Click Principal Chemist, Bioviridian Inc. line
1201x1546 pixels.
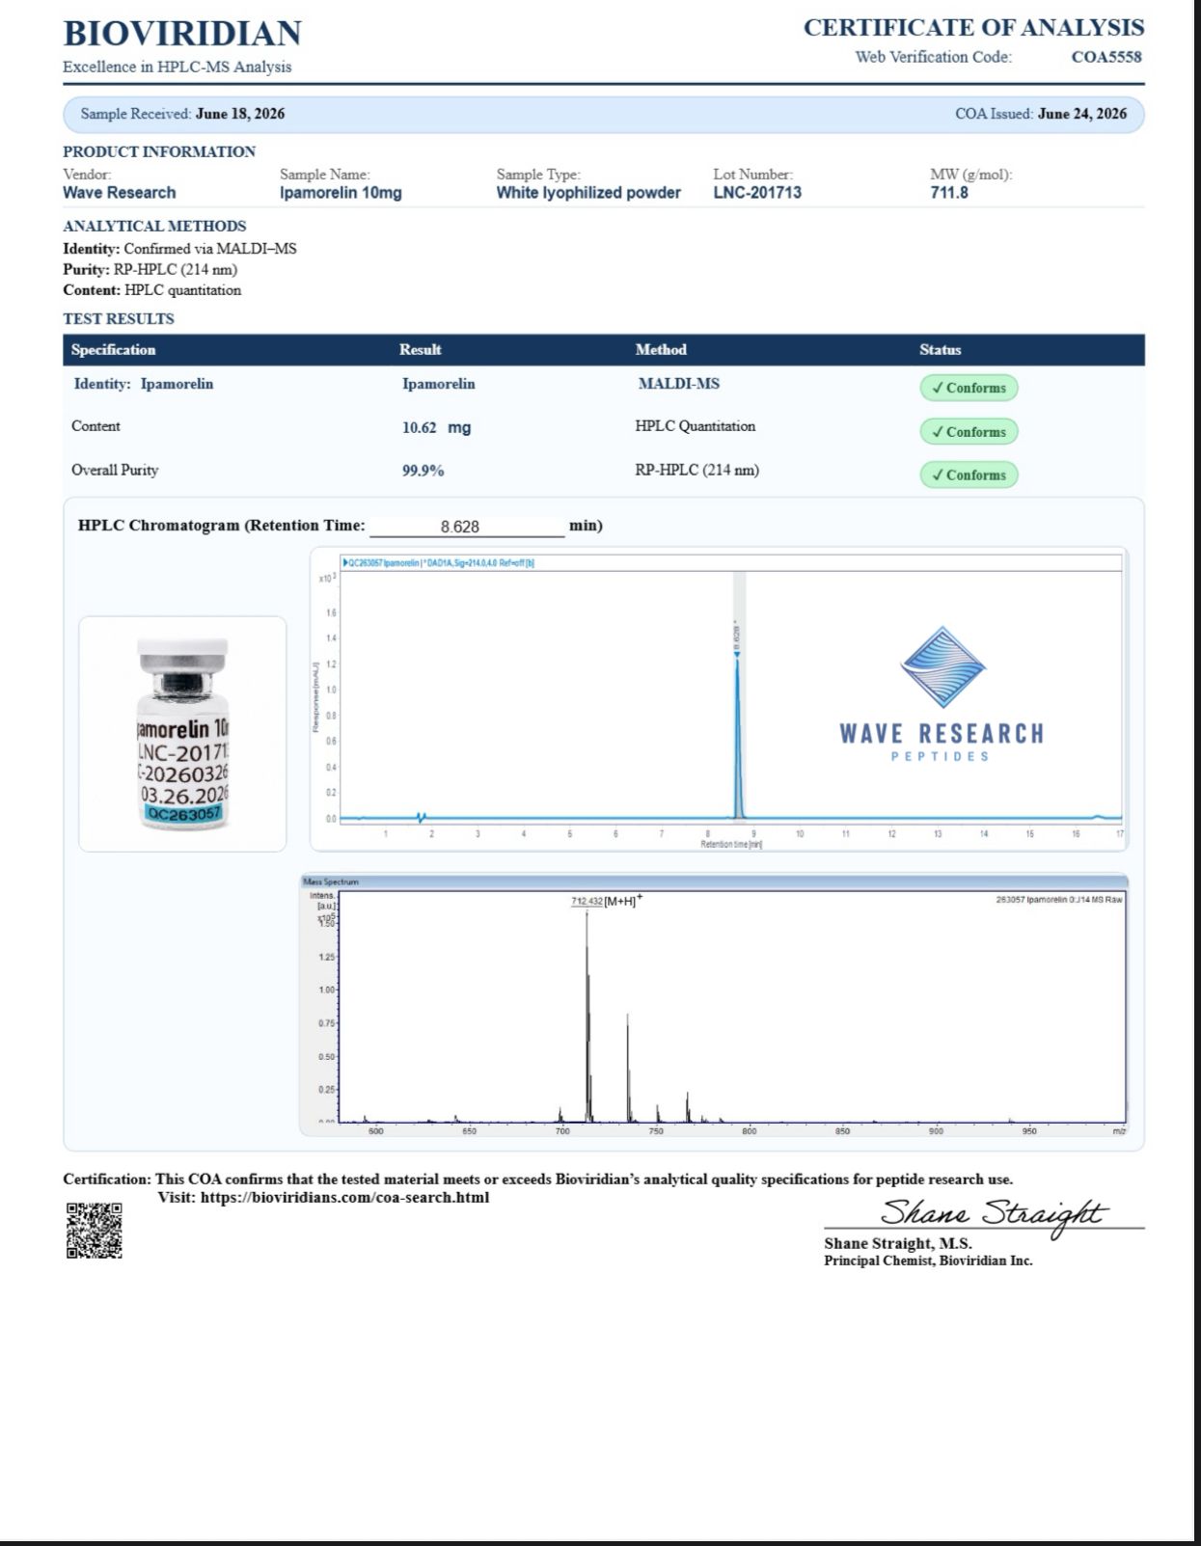(x=928, y=1261)
